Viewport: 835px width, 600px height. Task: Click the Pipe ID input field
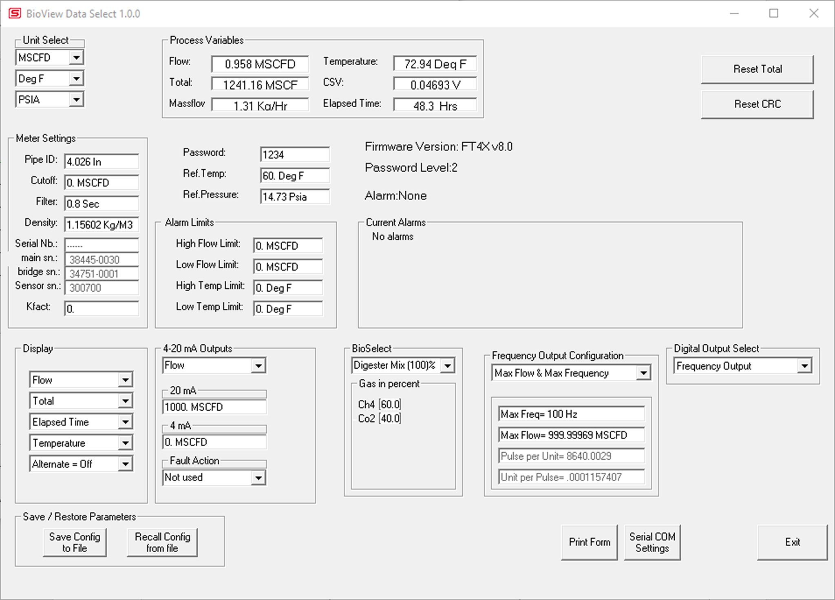(x=101, y=162)
